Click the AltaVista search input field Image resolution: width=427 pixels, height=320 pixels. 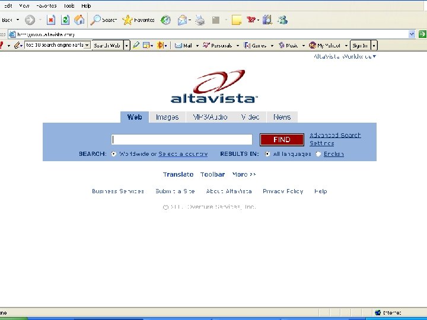click(181, 140)
